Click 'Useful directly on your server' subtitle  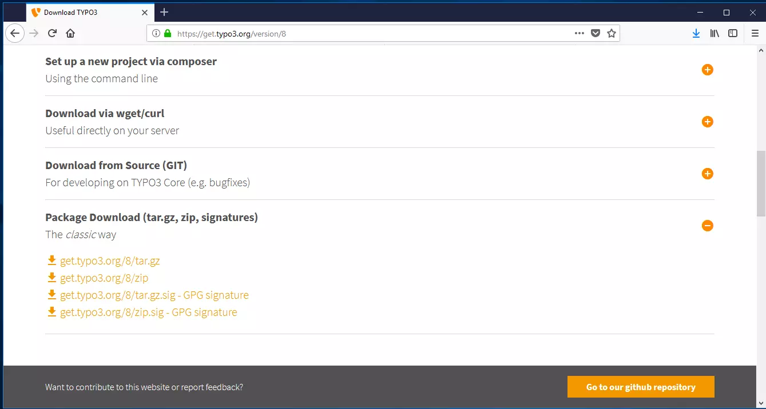112,131
